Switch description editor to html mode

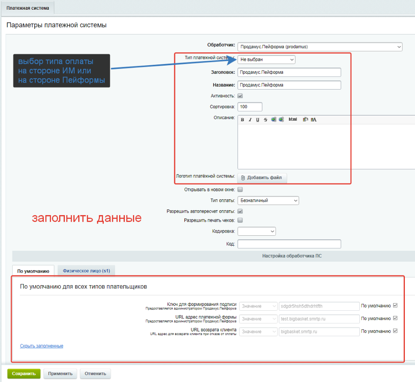pos(293,120)
